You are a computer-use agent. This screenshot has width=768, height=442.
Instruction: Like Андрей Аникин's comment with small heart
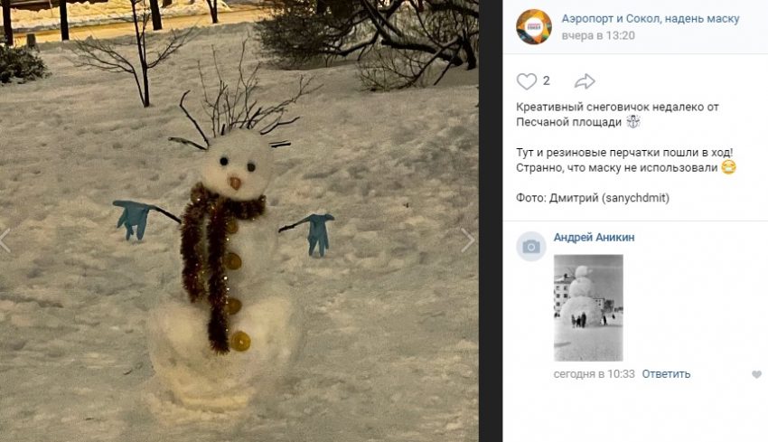[x=756, y=374]
